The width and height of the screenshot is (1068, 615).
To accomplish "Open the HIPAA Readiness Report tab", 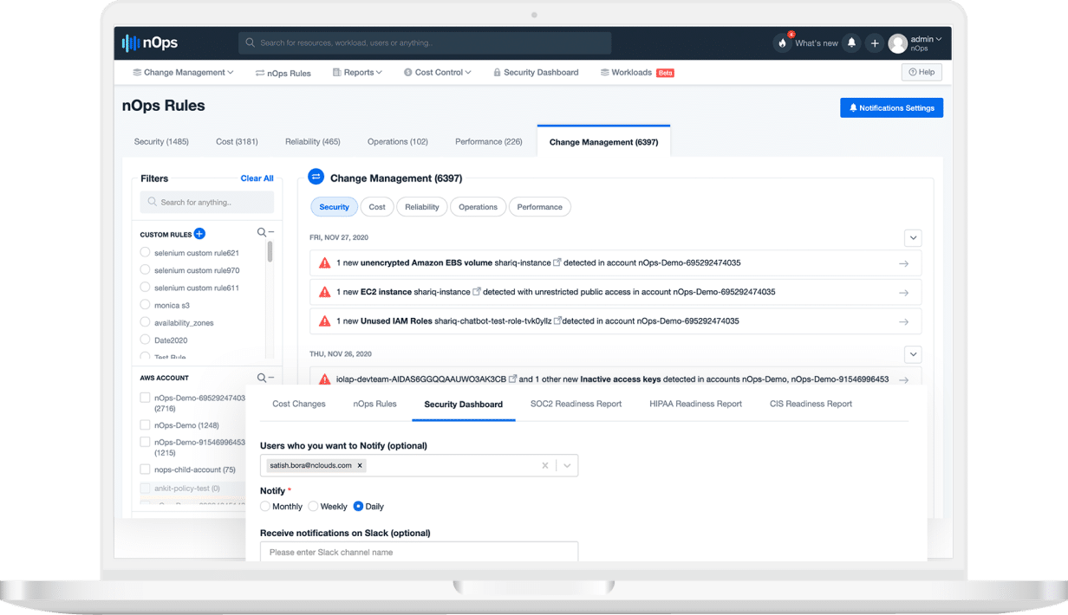I will [x=696, y=404].
